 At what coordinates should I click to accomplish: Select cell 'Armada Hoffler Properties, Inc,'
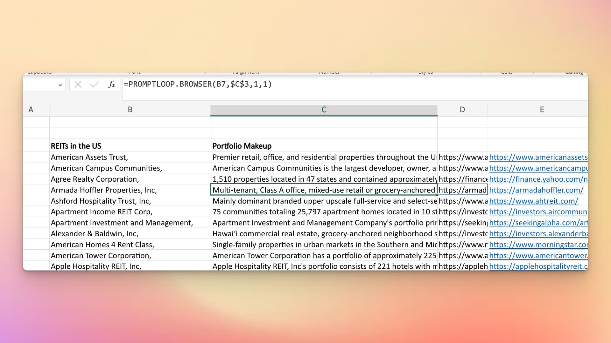tap(130, 190)
